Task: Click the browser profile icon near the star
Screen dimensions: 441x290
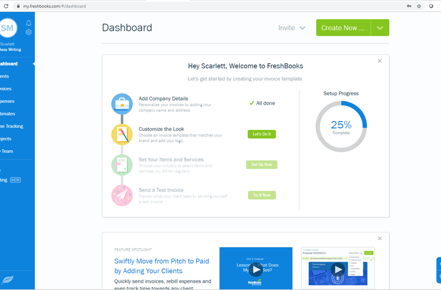Action: point(431,6)
